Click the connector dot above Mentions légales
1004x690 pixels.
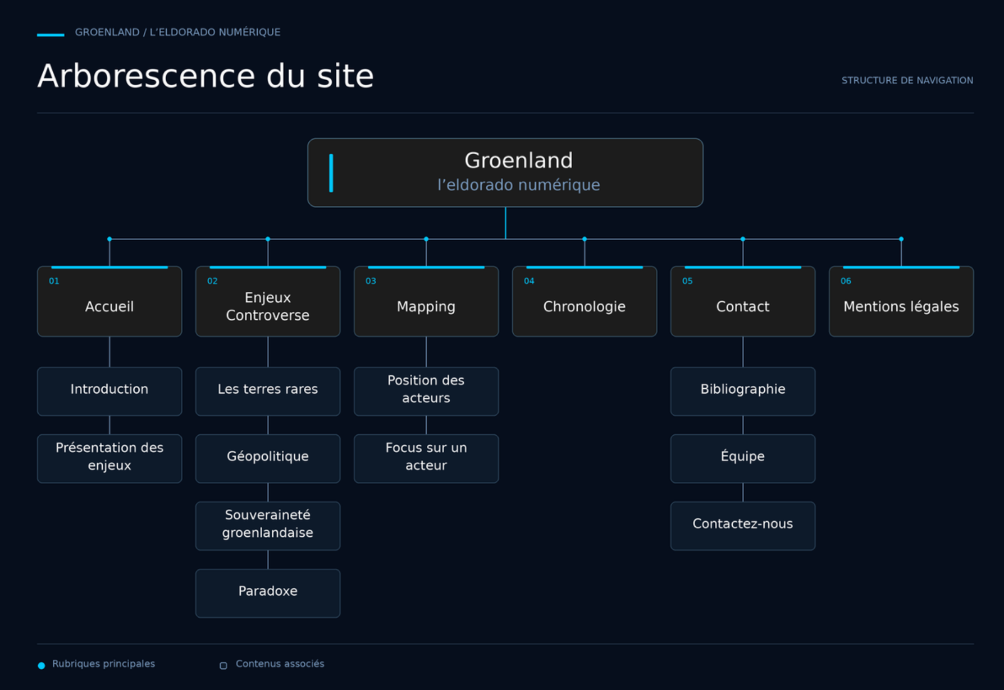[901, 239]
